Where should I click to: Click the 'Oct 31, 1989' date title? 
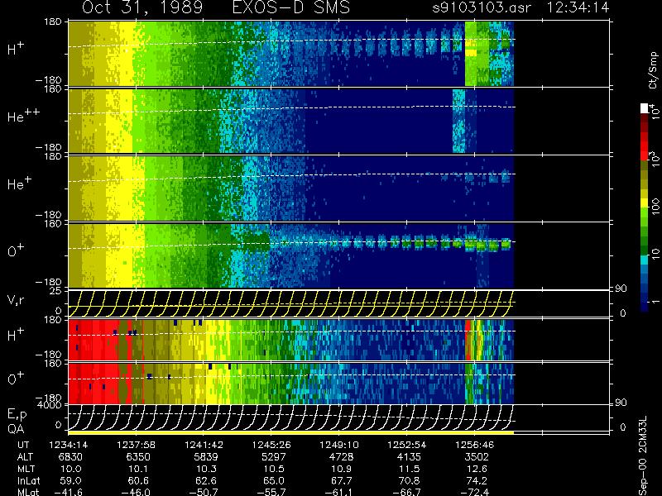click(142, 7)
